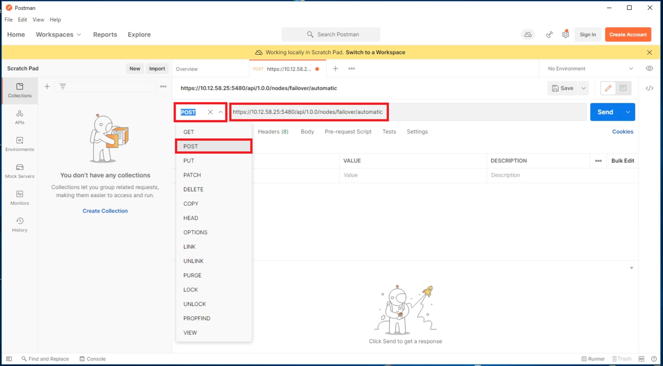This screenshot has height=366, width=663.
Task: Click the request URL input field
Action: pyautogui.click(x=408, y=112)
